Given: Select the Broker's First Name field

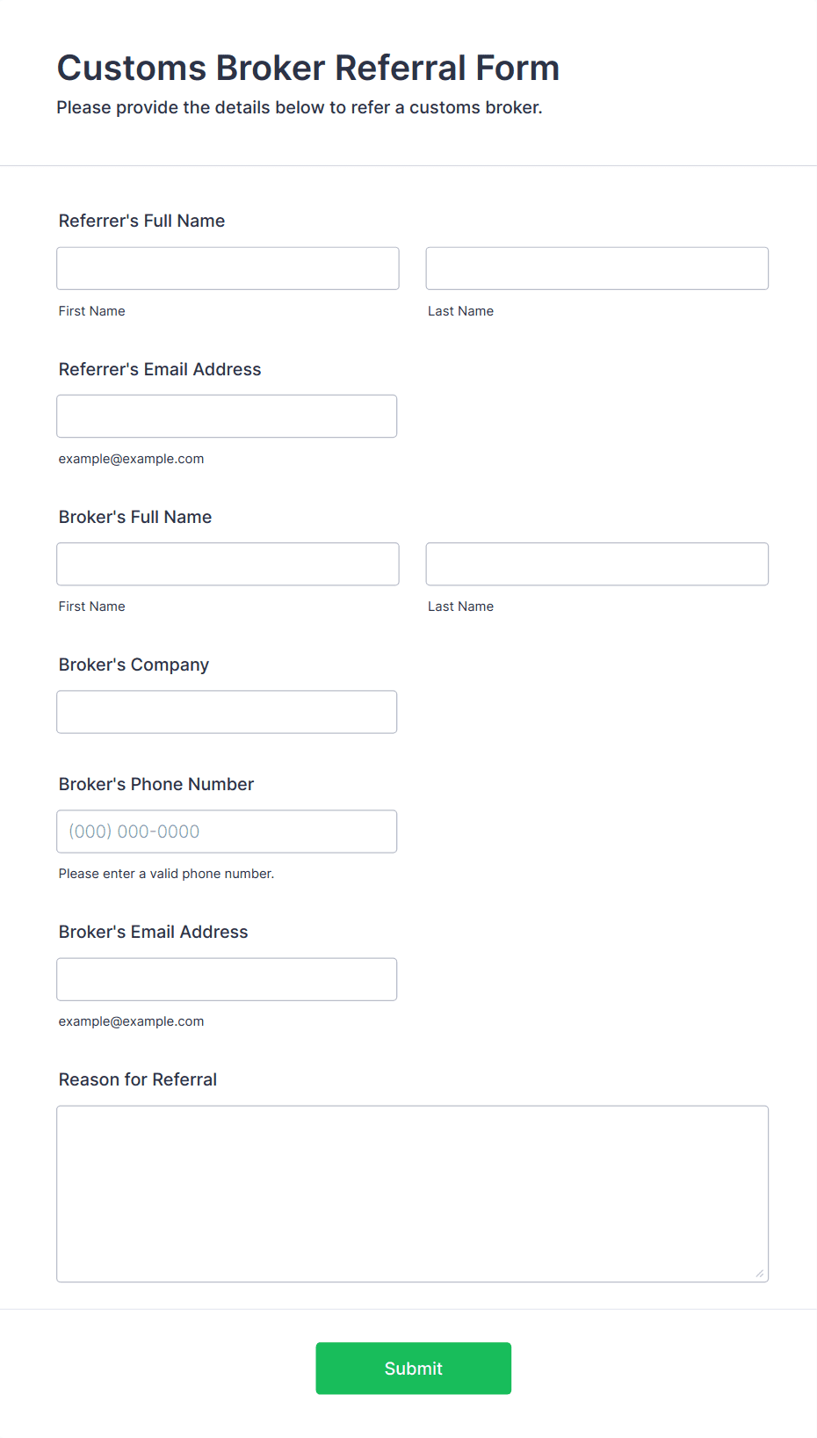Looking at the screenshot, I should (x=228, y=563).
